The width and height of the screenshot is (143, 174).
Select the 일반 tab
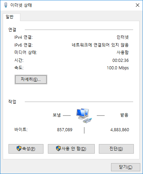click(10, 17)
